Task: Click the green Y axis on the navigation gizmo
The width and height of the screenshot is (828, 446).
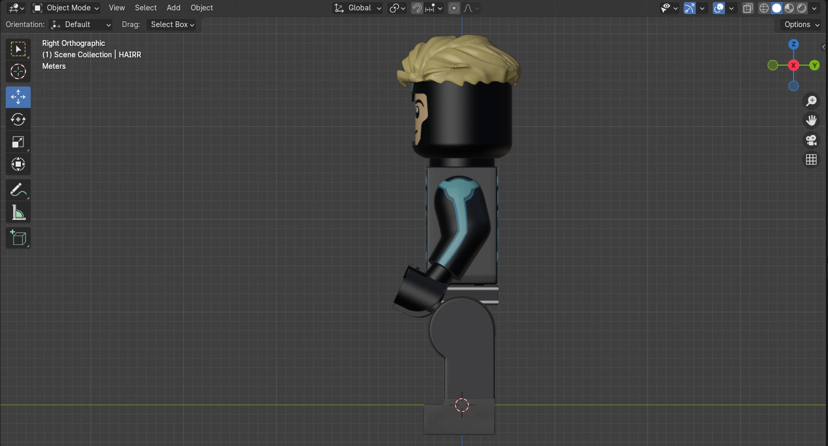Action: (814, 65)
